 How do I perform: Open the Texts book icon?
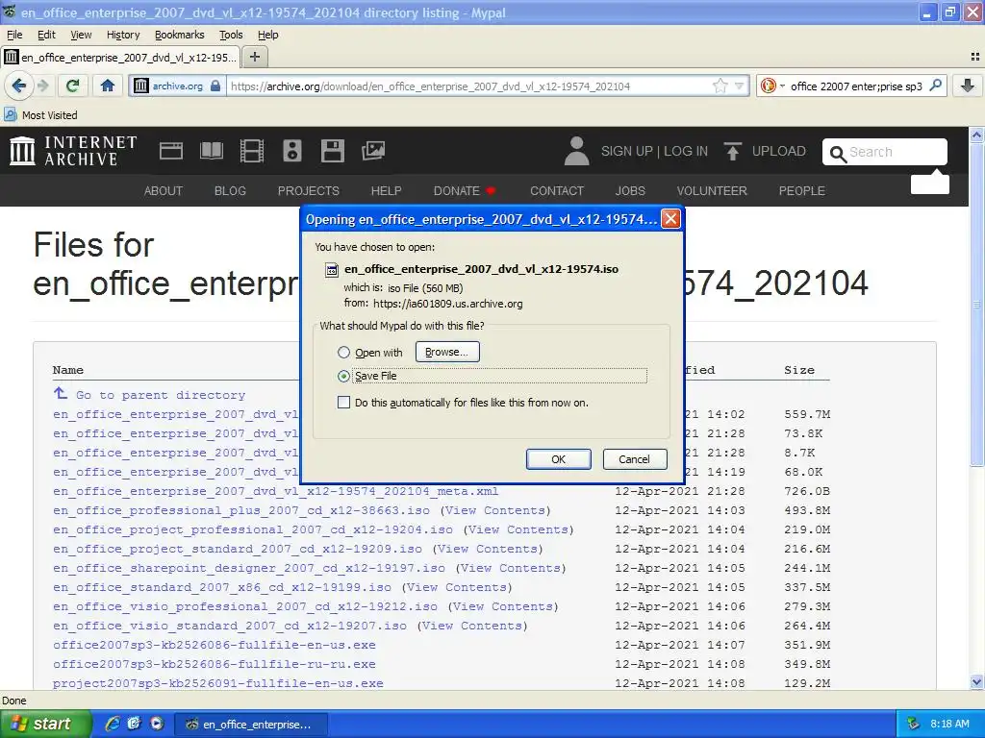(211, 151)
